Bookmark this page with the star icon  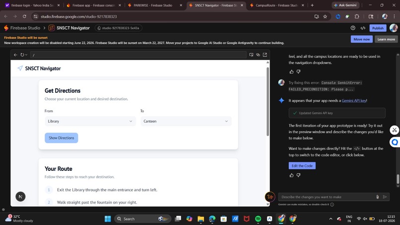click(x=325, y=16)
